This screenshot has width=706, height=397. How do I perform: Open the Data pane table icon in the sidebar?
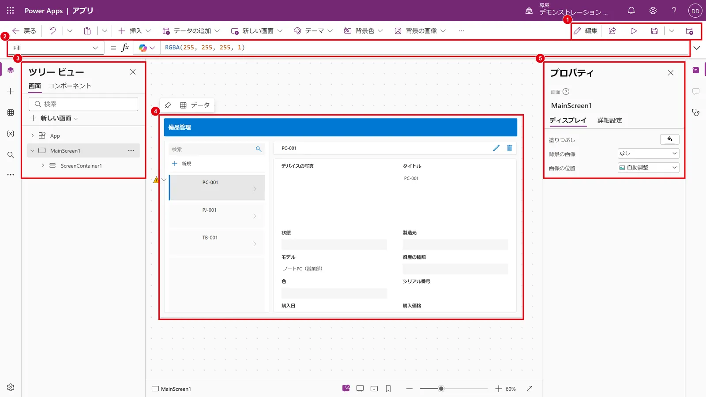click(x=11, y=112)
